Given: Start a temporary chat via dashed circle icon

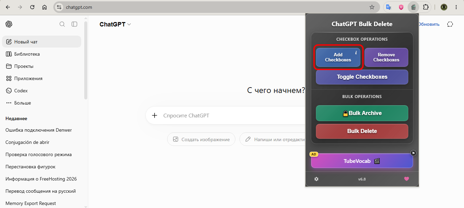Looking at the screenshot, I should pos(450,24).
